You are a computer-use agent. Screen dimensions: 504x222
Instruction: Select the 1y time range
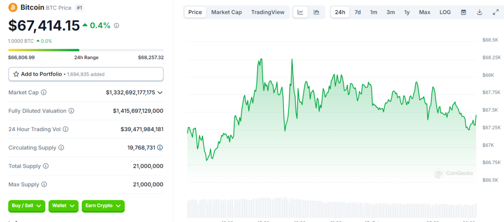[x=407, y=12]
